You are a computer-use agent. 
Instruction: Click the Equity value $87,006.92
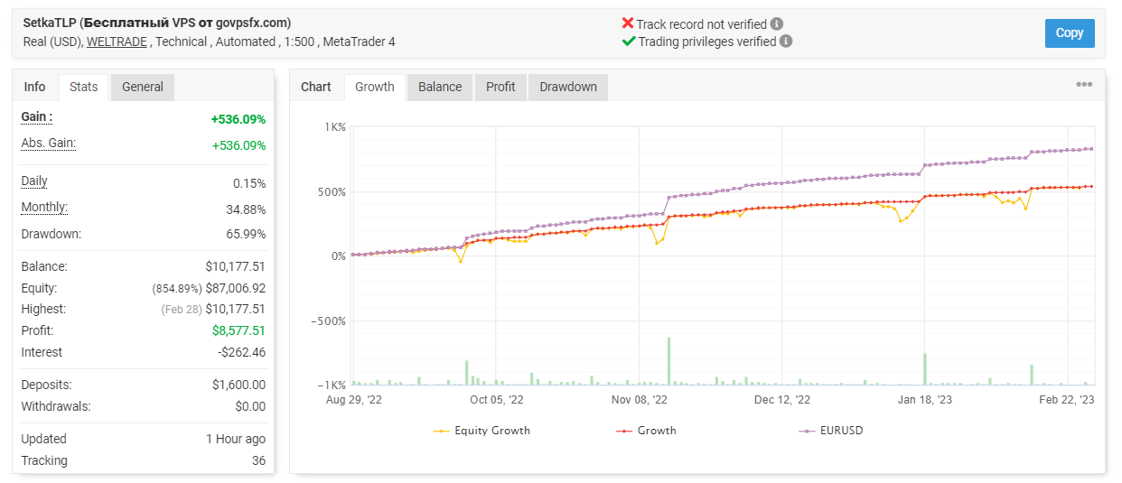click(x=235, y=289)
